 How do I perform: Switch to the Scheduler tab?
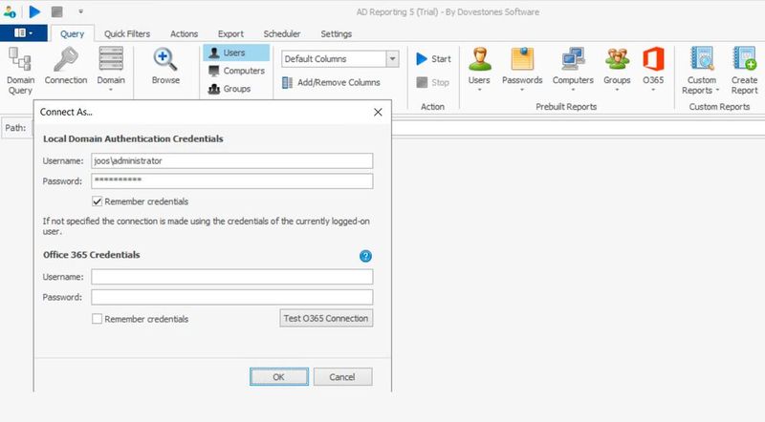pos(282,33)
